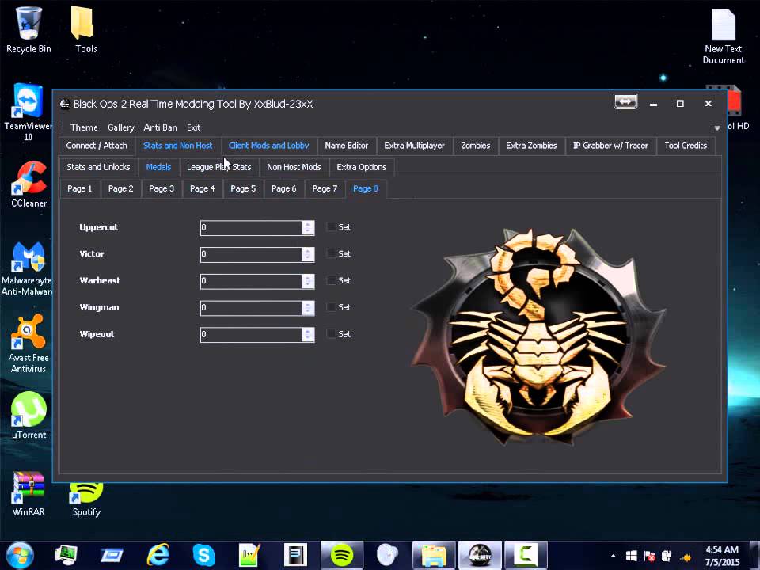This screenshot has width=760, height=570.
Task: Switch to the Call of Duty modding tool taskbar button
Action: coord(480,555)
